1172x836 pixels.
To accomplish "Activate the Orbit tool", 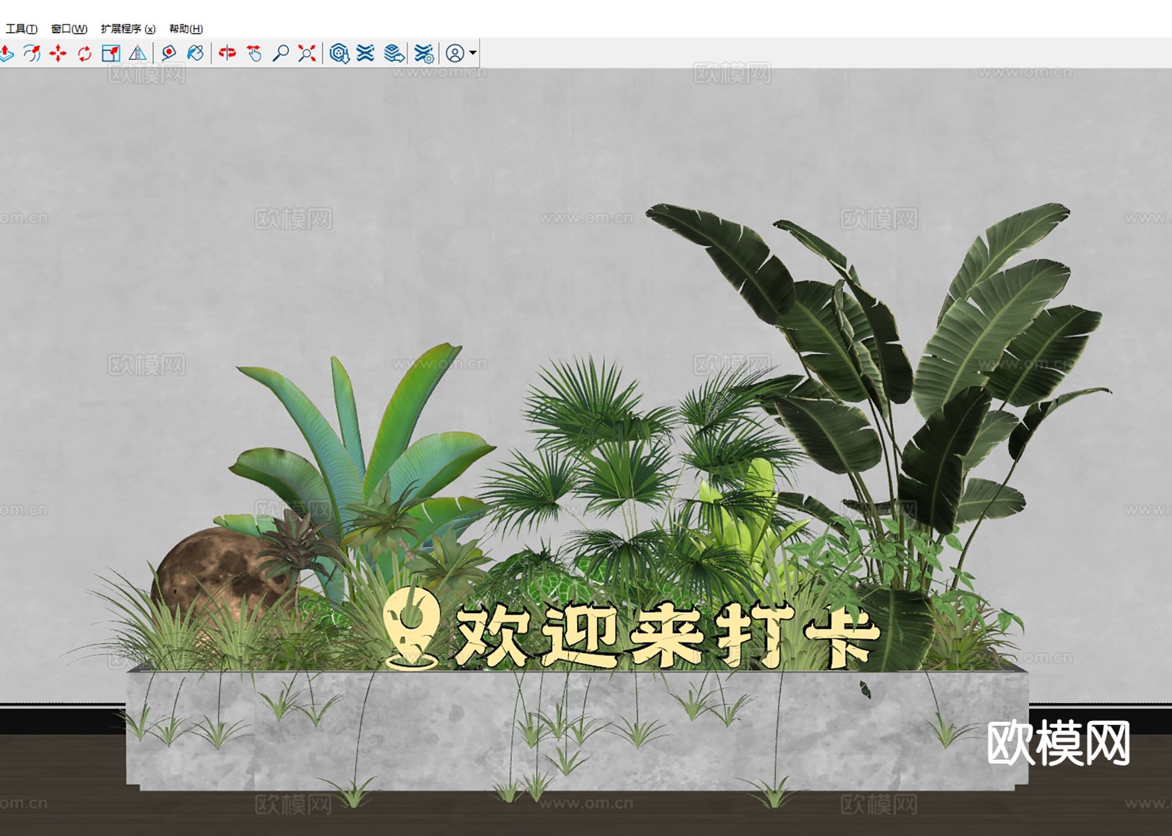I will point(226,53).
